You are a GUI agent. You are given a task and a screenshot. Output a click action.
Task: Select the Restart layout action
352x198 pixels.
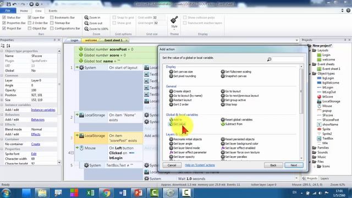(x=180, y=100)
